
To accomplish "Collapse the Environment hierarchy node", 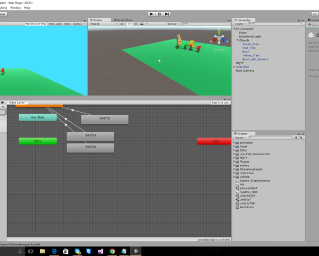I will point(234,29).
